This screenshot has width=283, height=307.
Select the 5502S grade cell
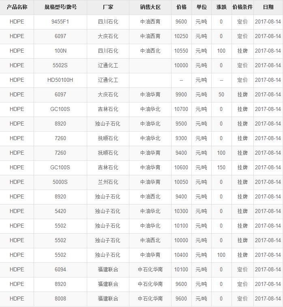(60, 65)
